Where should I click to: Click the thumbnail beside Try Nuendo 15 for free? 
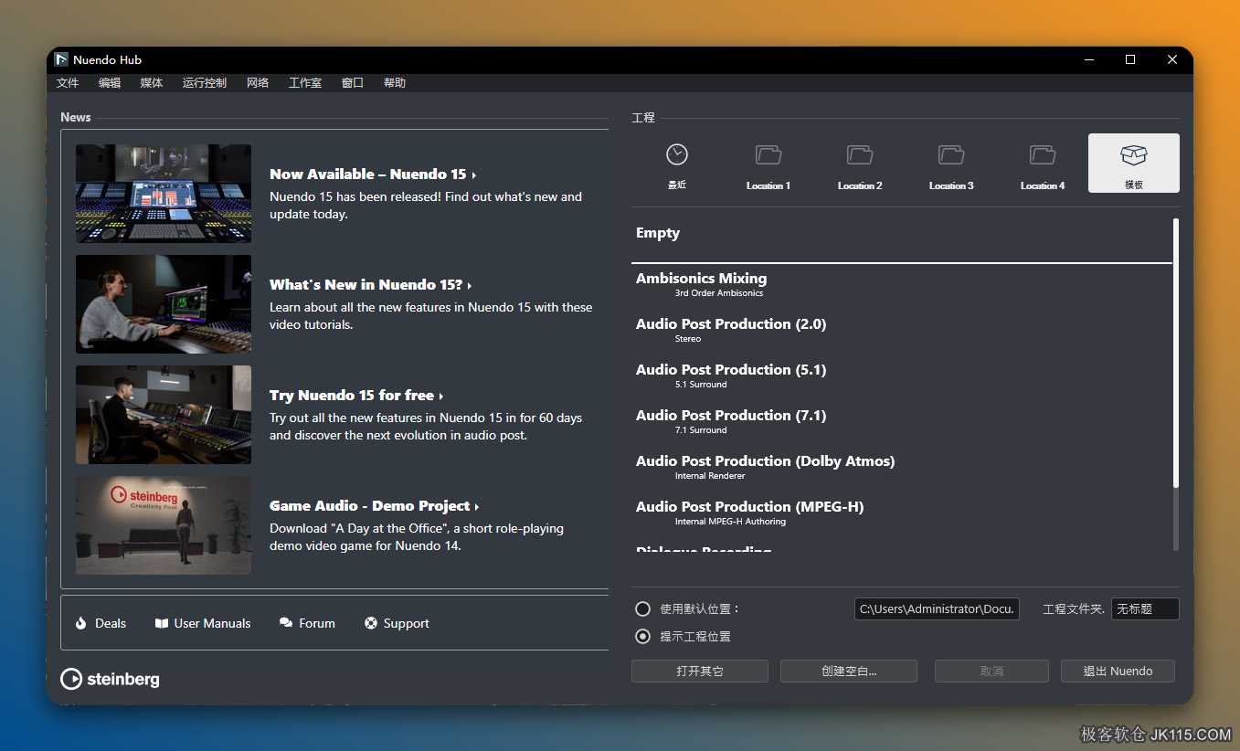click(164, 415)
